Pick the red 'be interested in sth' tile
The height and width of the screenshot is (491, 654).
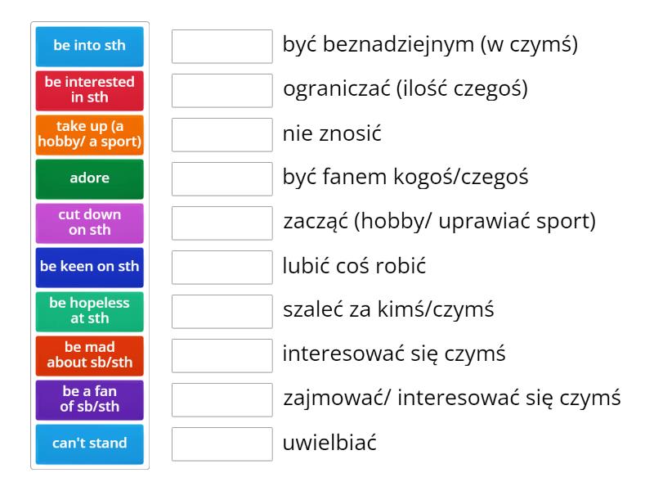coord(90,91)
